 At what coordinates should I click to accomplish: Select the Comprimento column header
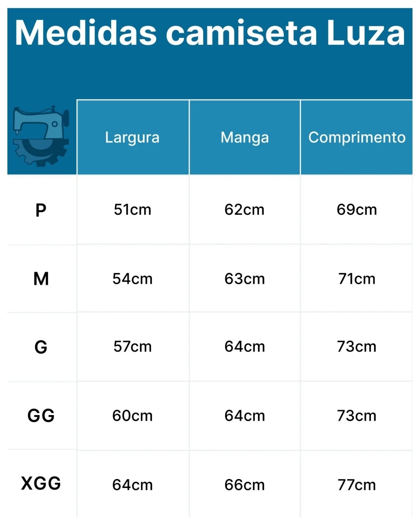(x=357, y=138)
